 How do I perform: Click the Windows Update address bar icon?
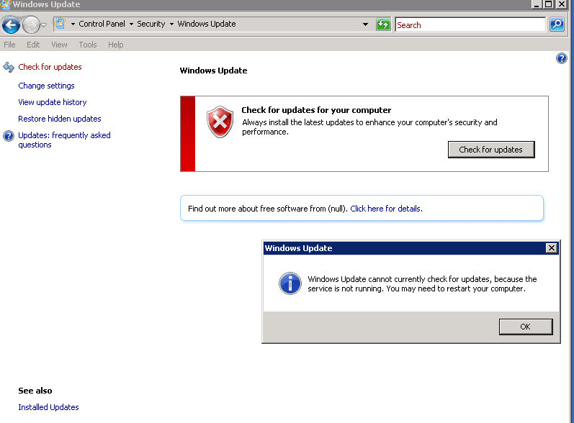(x=60, y=24)
